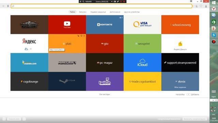Open the Twitch tile
Screen dimensions: 218x123
[x=105, y=81]
